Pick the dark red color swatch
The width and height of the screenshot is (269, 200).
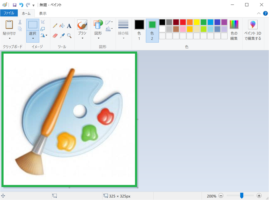(176, 22)
